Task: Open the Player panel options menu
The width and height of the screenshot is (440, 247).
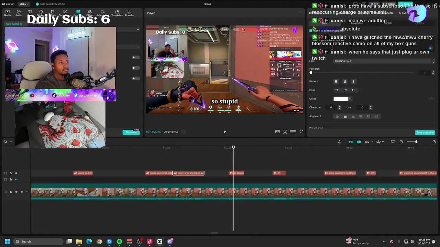Action: pos(300,13)
